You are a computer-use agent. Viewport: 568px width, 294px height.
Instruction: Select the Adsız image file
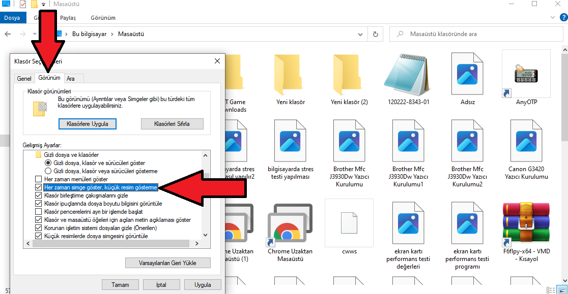pyautogui.click(x=467, y=74)
